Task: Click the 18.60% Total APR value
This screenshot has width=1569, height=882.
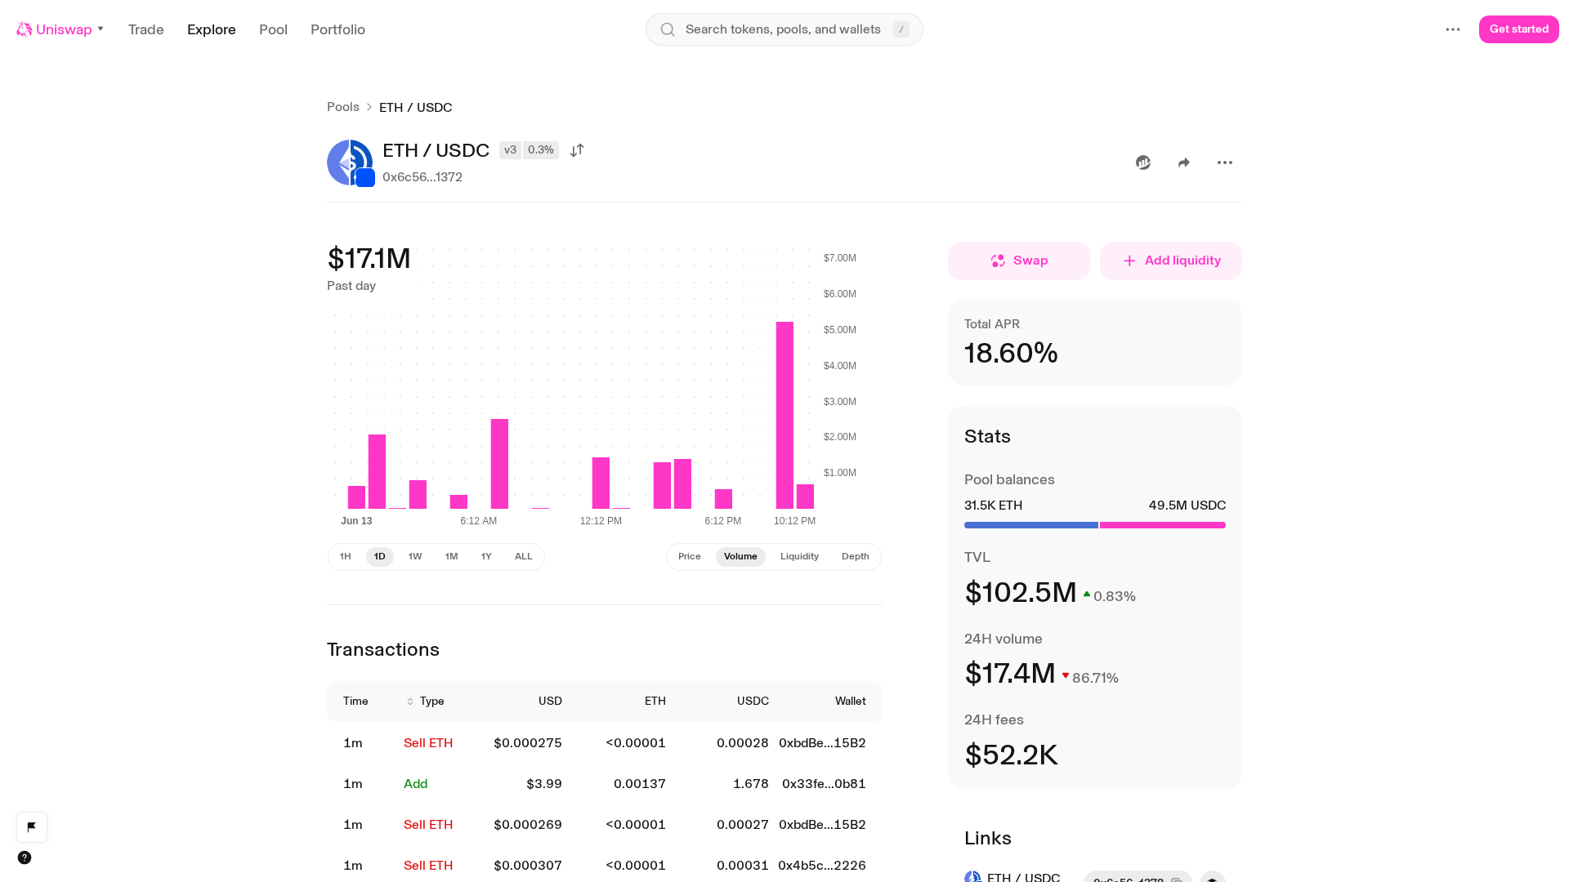Action: pos(1011,353)
